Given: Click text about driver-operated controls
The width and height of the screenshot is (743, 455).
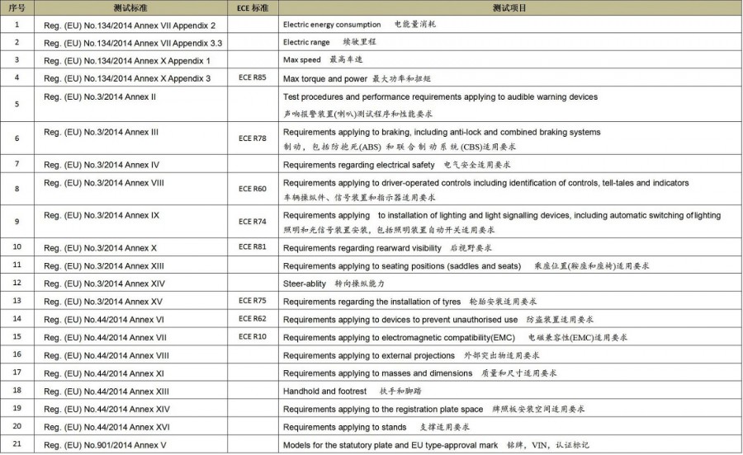Looking at the screenshot, I should [485, 183].
